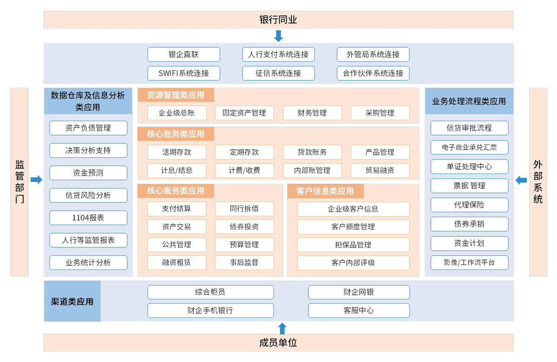Select 财企手机银行 in the channel section
The width and height of the screenshot is (557, 362).
(210, 310)
